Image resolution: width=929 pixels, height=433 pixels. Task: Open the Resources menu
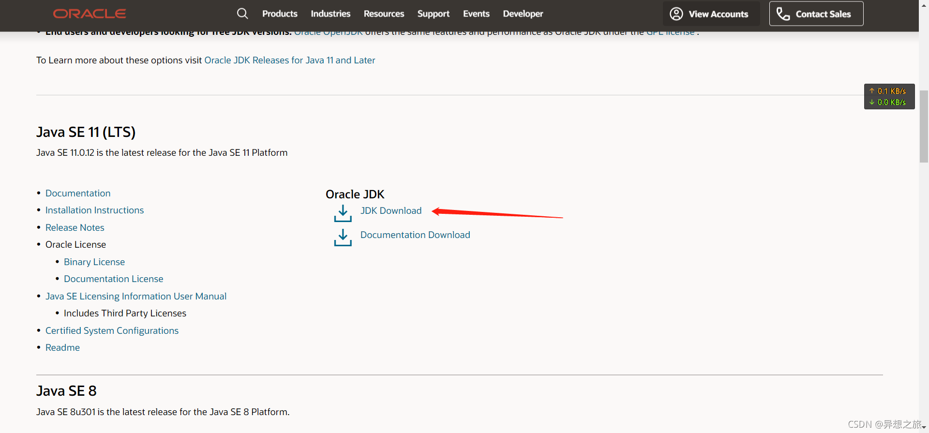pos(384,14)
